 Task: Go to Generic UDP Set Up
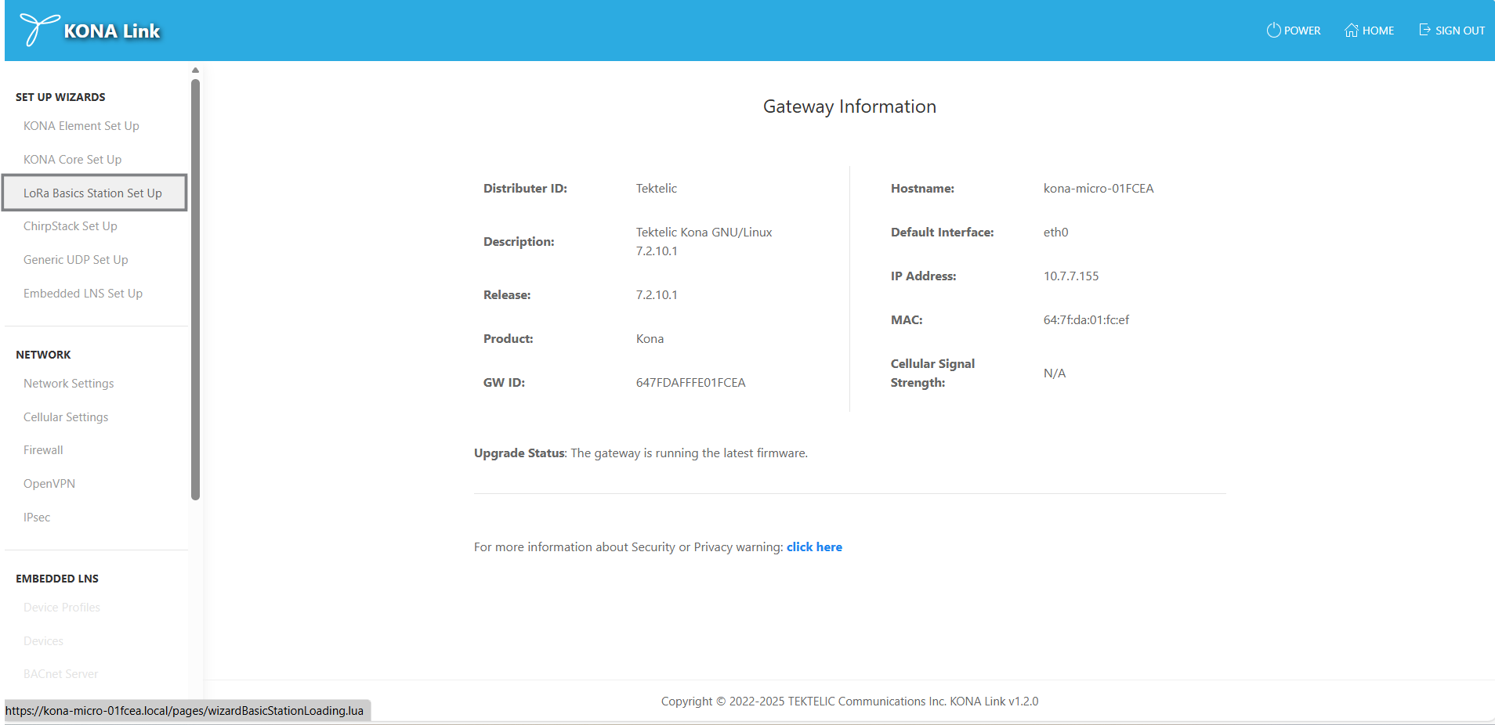pos(75,260)
